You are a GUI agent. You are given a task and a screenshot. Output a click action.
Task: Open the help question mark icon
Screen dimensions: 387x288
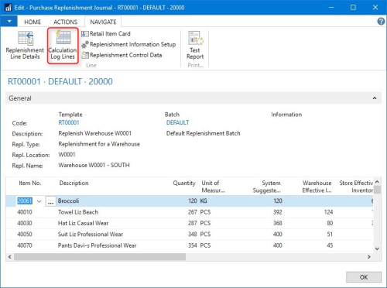pos(381,21)
